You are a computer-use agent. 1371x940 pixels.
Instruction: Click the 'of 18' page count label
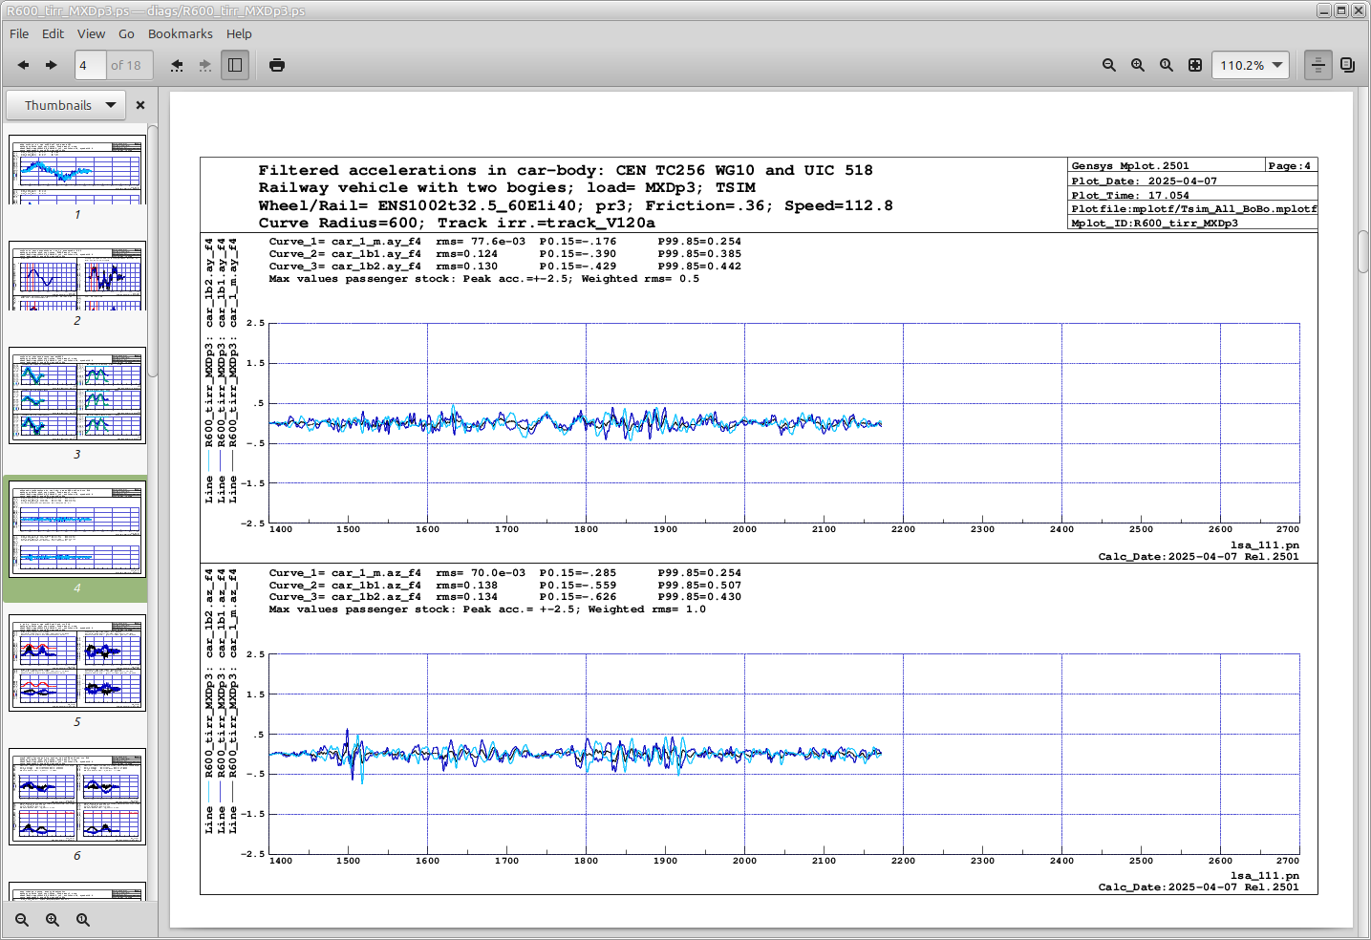[x=126, y=65]
